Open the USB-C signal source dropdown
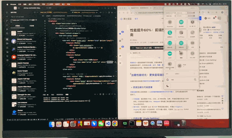 181,74
